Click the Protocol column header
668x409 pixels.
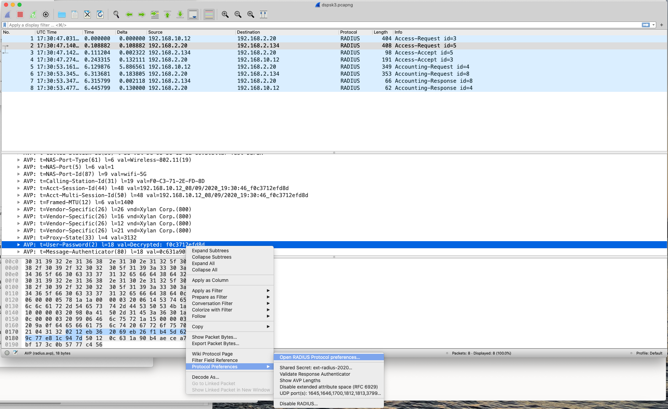(348, 32)
